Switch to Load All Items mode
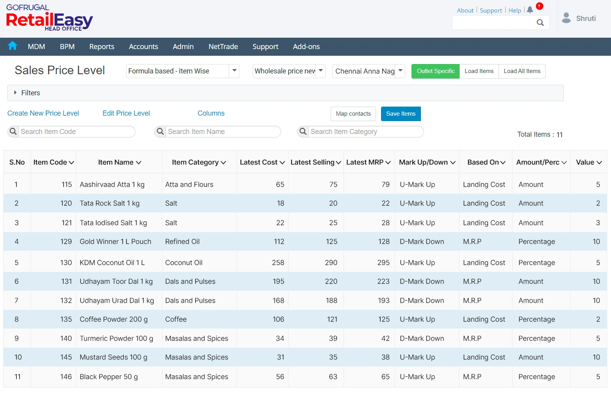Image resolution: width=611 pixels, height=393 pixels. 522,71
